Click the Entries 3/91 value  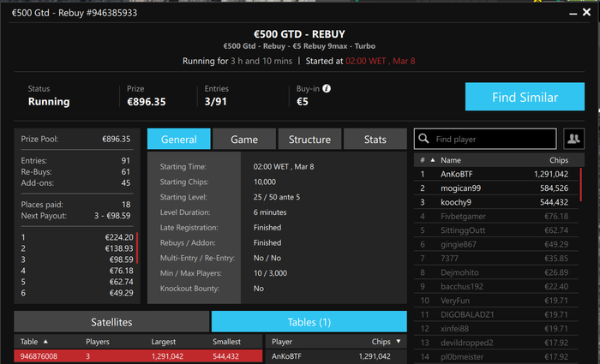[215, 101]
